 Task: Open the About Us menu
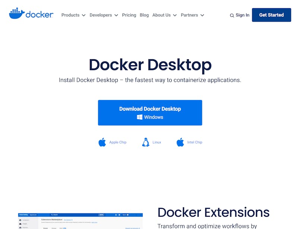162,15
